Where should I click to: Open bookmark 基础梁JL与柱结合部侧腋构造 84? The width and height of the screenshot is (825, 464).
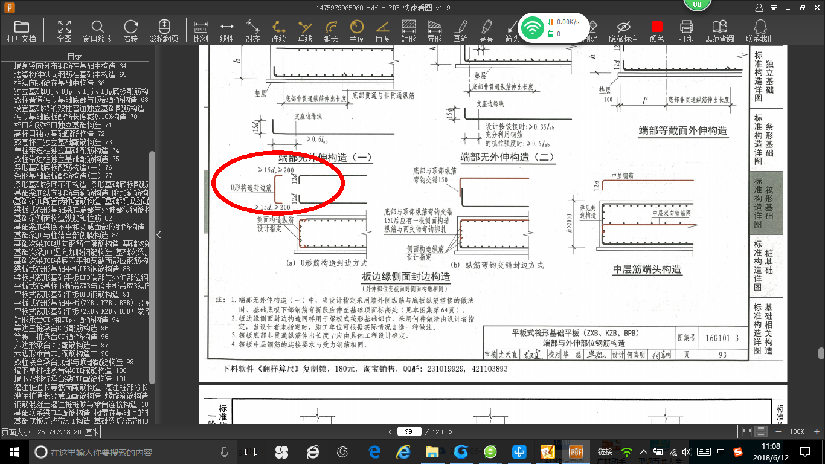pyautogui.click(x=66, y=235)
